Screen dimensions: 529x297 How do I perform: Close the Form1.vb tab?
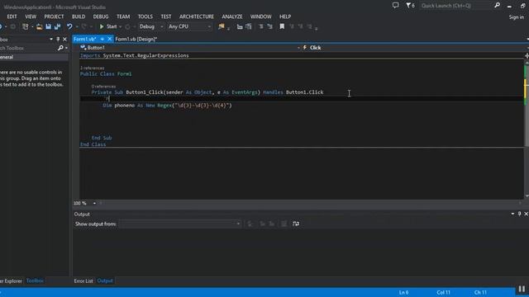(x=109, y=39)
